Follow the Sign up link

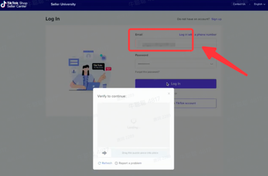point(216,19)
